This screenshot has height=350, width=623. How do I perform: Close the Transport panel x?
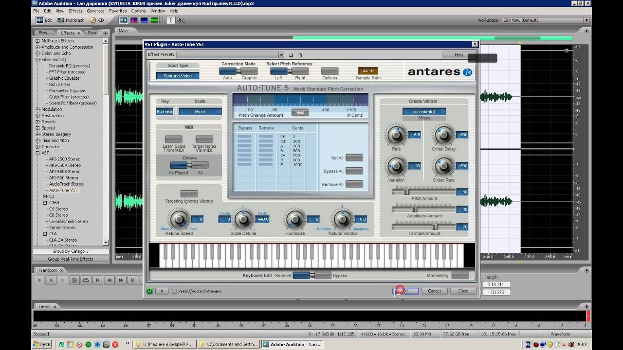[61, 270]
